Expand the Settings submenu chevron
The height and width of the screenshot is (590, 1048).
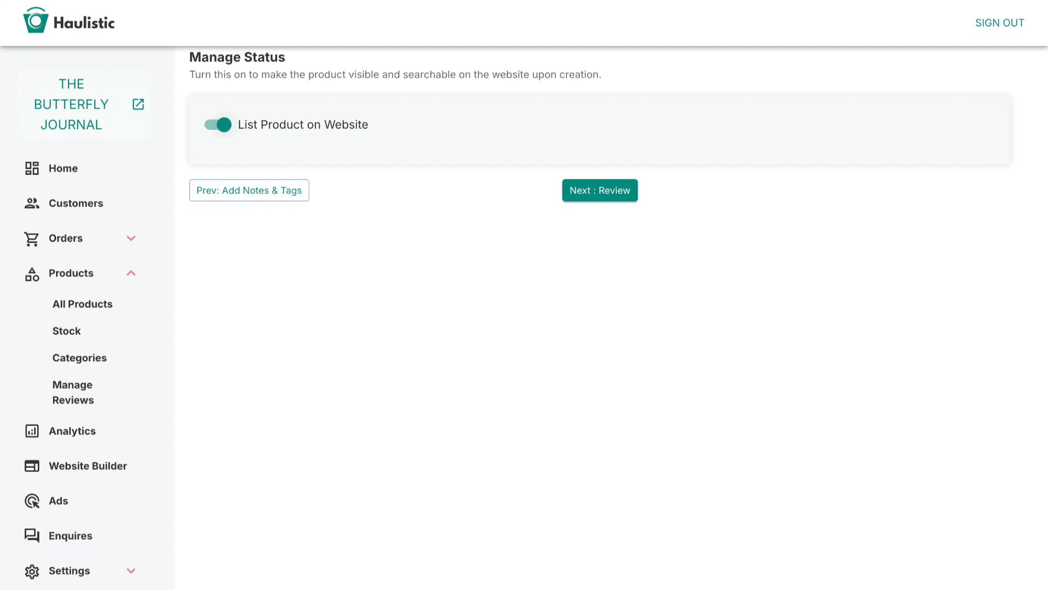[x=131, y=571]
